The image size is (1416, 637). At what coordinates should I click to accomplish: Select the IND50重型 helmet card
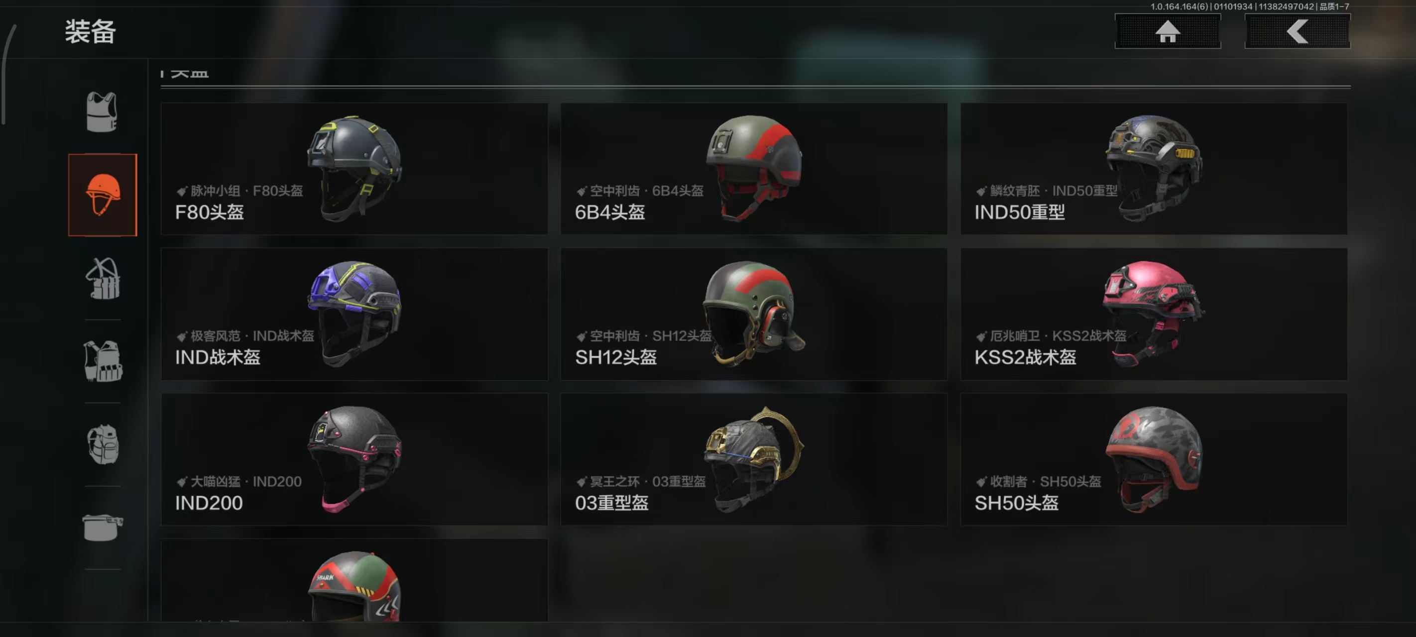[1153, 169]
